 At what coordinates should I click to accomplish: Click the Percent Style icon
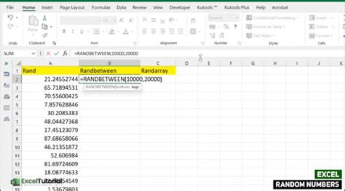(226, 27)
